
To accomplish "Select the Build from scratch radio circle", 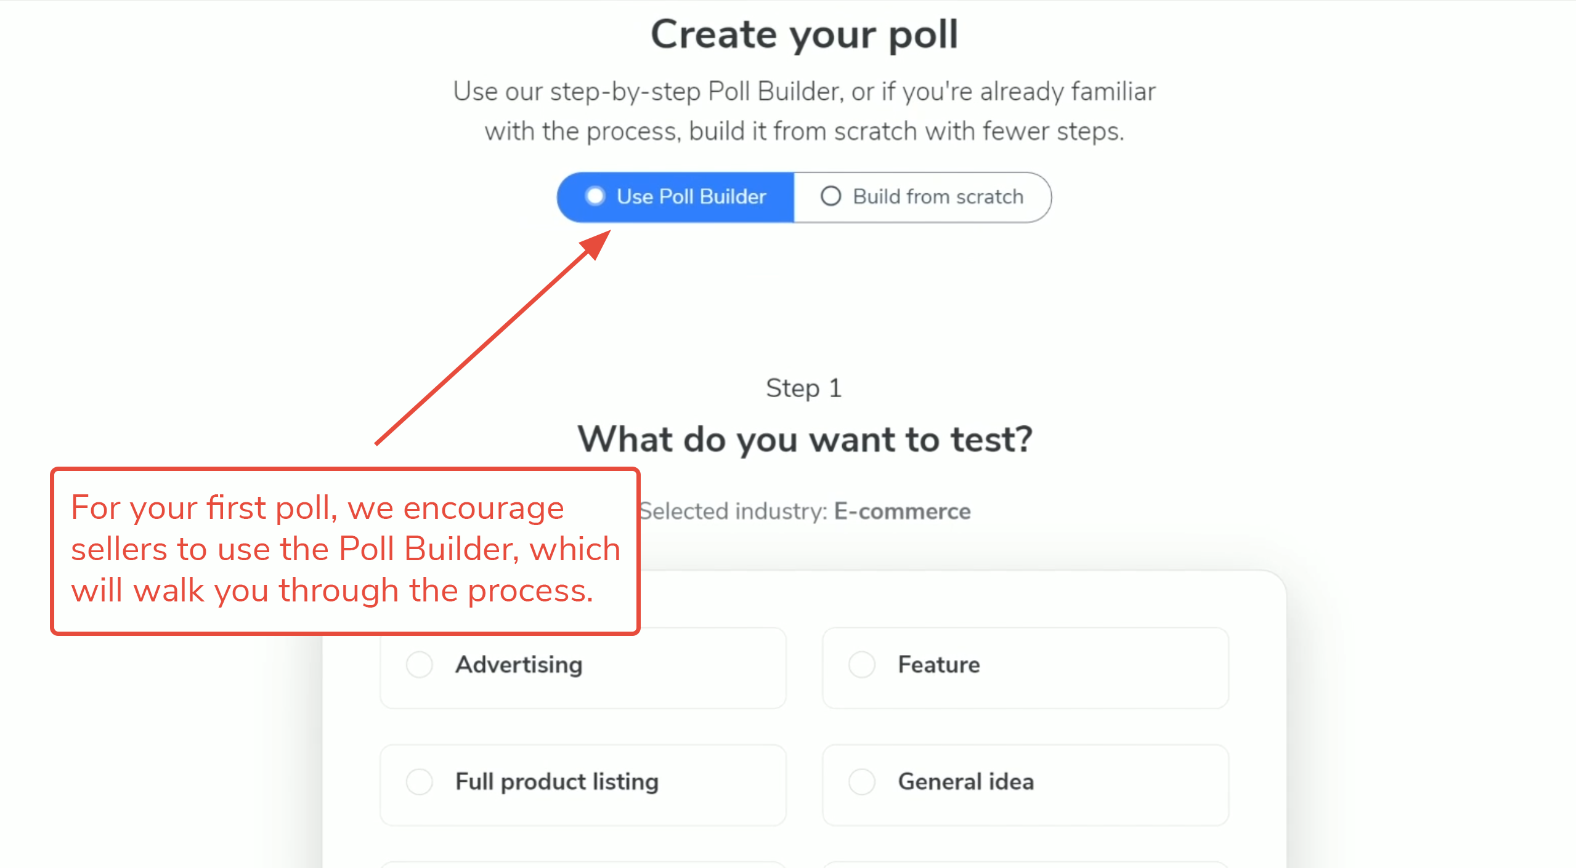I will click(x=831, y=196).
